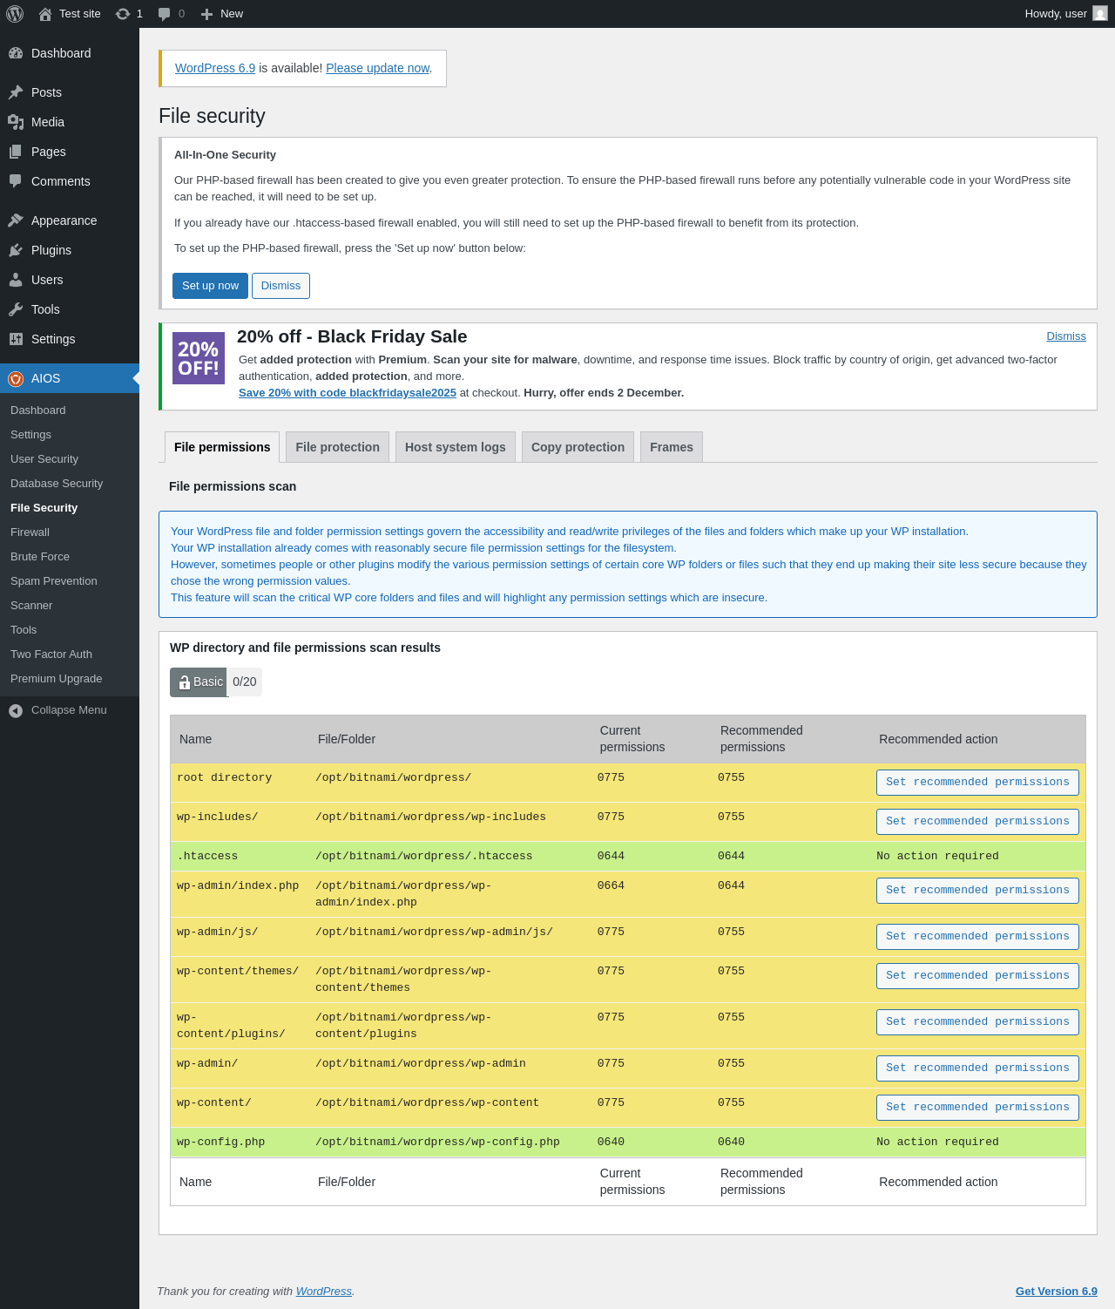Click the plus New content icon
The height and width of the screenshot is (1309, 1115).
tap(206, 14)
